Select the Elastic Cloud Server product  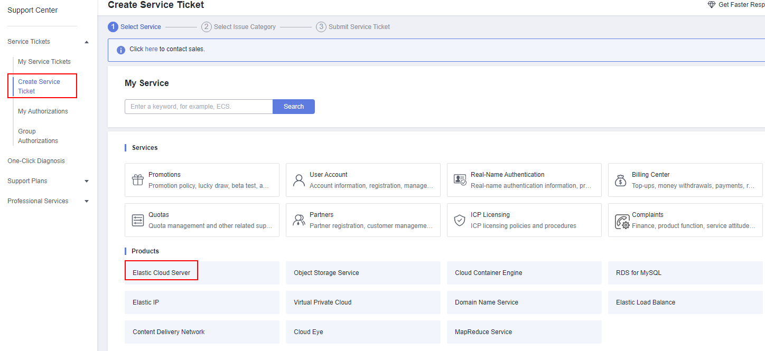point(162,273)
